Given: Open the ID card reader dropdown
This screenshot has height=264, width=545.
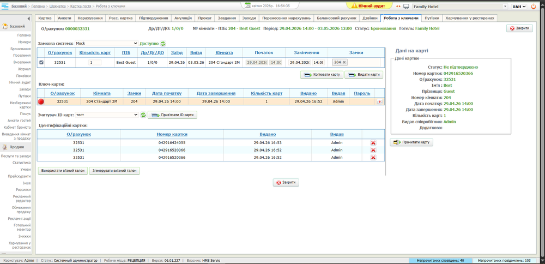Looking at the screenshot, I should 107,115.
